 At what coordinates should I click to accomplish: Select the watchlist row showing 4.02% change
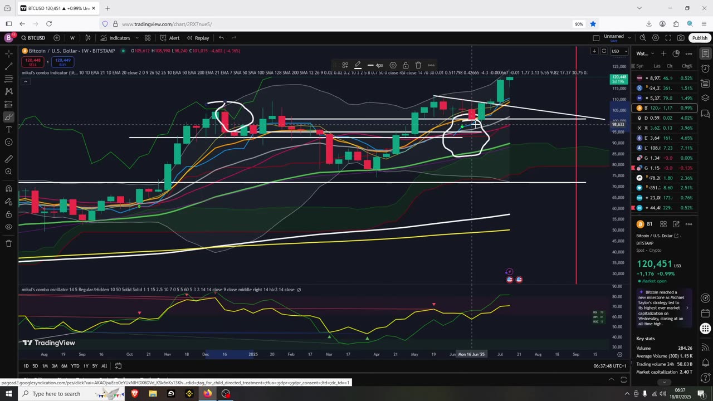pos(664,118)
